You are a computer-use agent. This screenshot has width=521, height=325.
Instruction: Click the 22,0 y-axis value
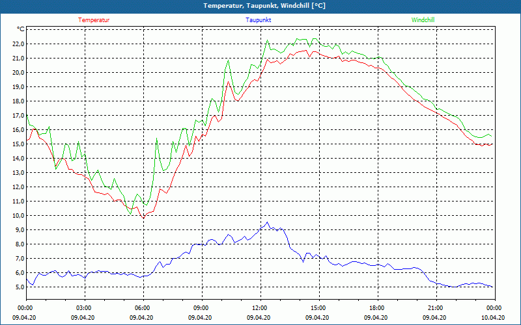click(x=19, y=44)
